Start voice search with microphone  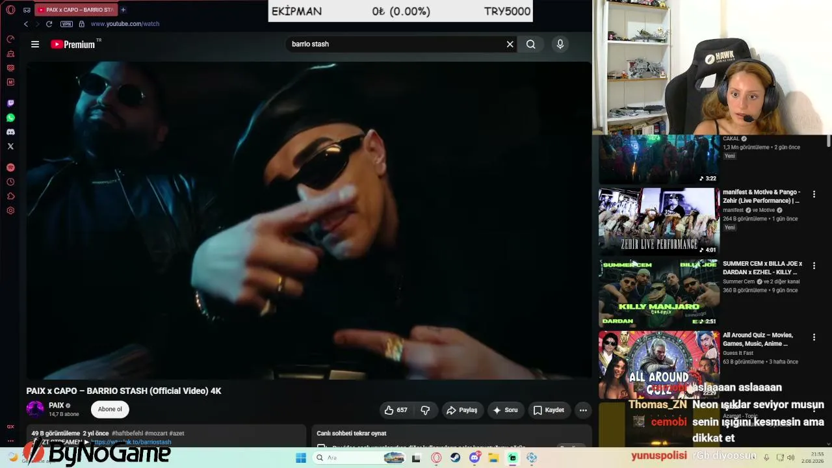pyautogui.click(x=560, y=44)
